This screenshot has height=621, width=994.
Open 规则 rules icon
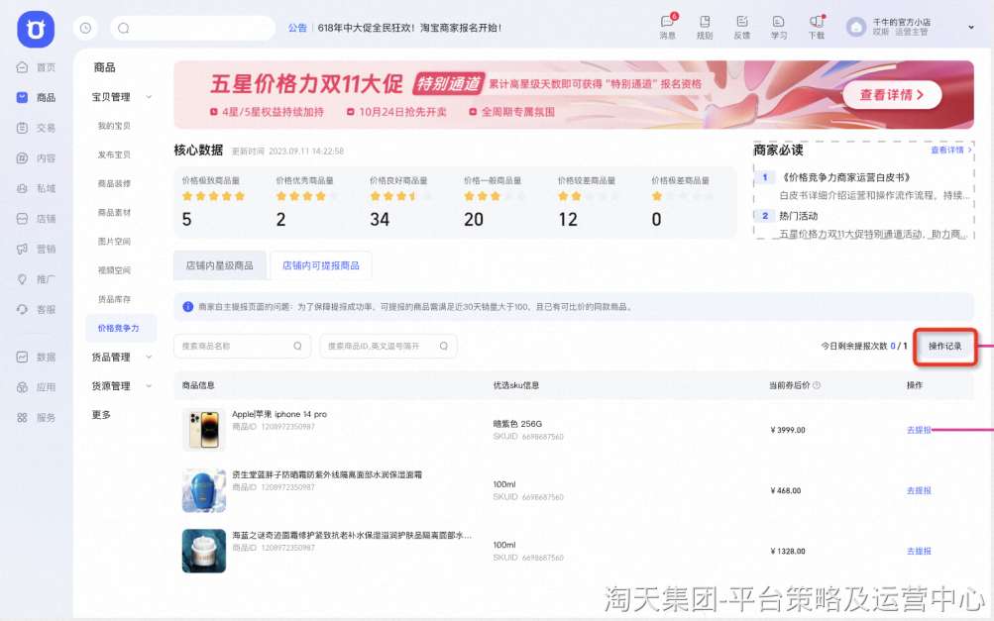coord(705,28)
